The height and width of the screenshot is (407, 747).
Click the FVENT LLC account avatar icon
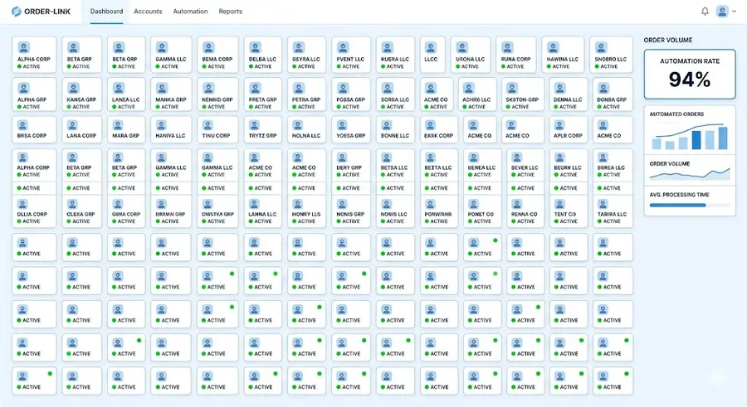pyautogui.click(x=343, y=47)
